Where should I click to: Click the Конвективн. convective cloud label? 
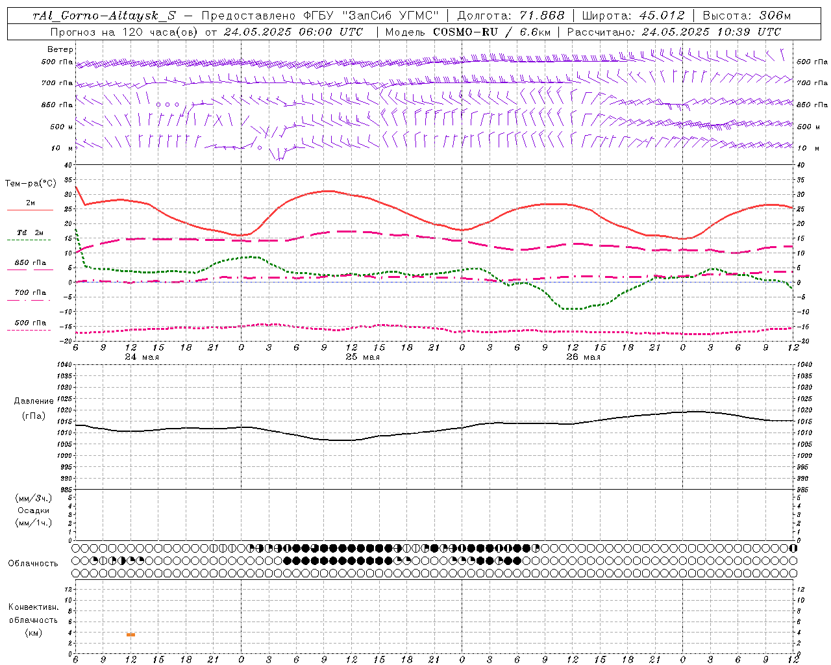(33, 607)
